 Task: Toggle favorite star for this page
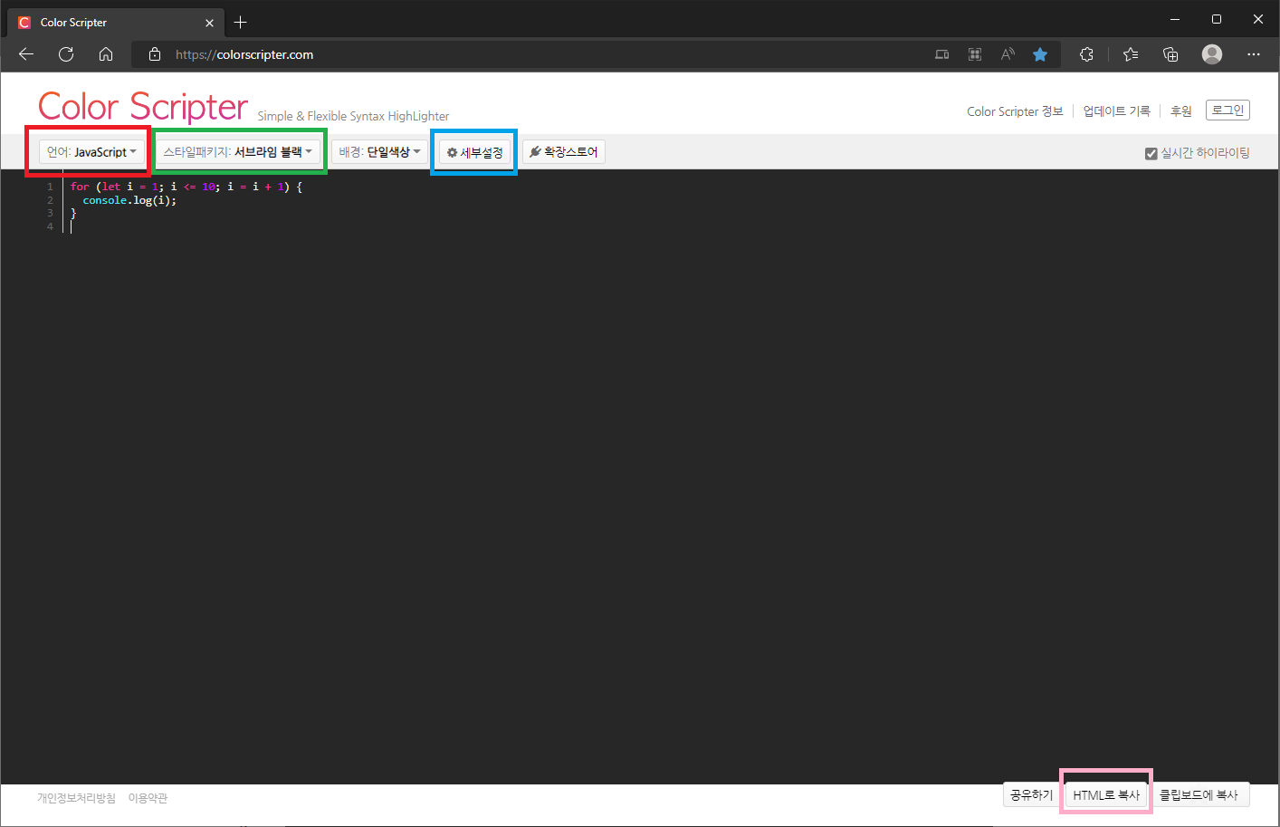[x=1040, y=54]
